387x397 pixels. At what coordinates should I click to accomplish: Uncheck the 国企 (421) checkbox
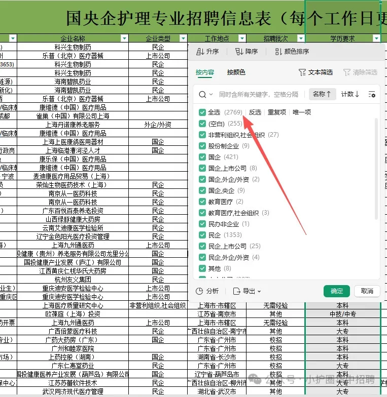point(202,157)
